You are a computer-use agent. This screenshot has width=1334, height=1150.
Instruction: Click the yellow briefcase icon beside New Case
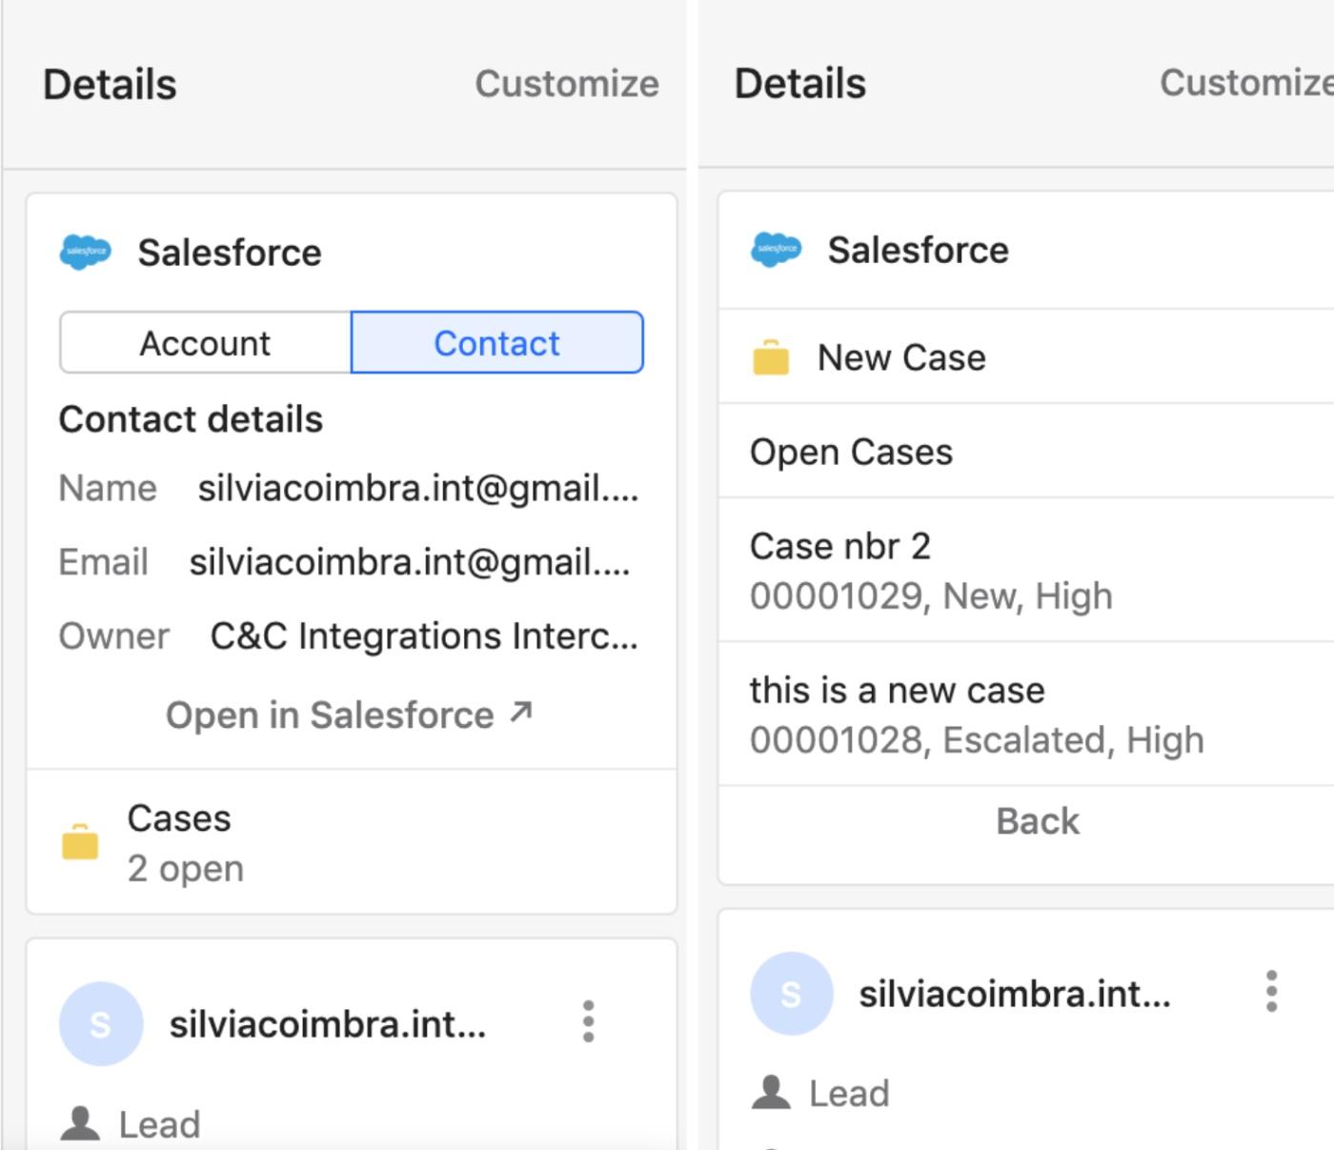pyautogui.click(x=771, y=357)
